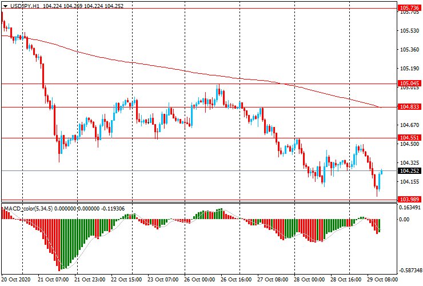Click the 104.155 value on price scale
The width and height of the screenshot is (423, 286).
(409, 182)
